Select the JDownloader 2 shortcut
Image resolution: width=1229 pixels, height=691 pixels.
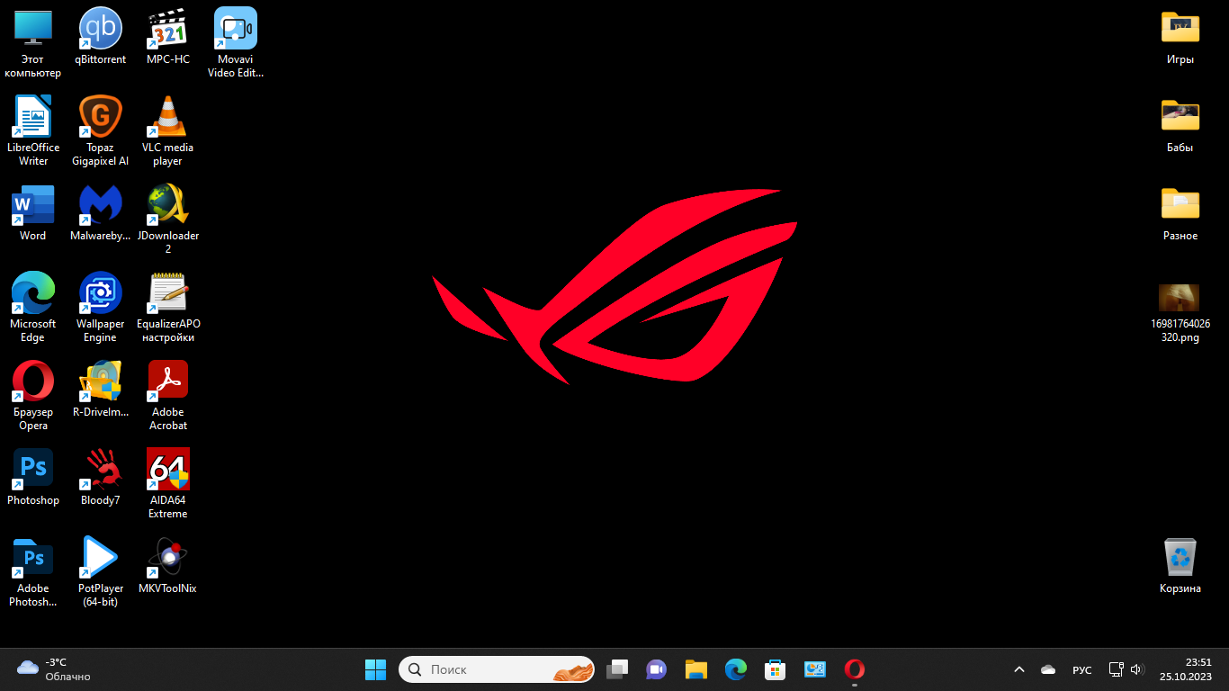(168, 220)
